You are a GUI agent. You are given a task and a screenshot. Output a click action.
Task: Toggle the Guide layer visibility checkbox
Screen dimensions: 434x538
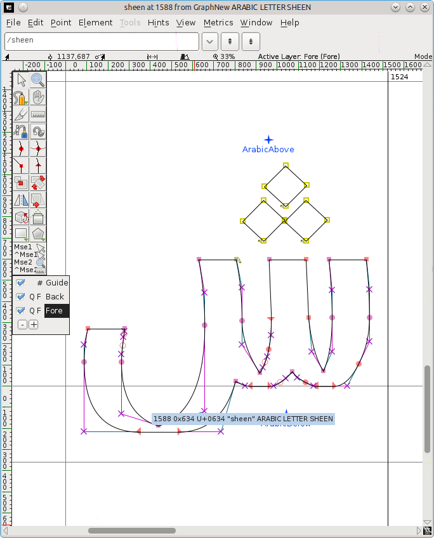(20, 283)
